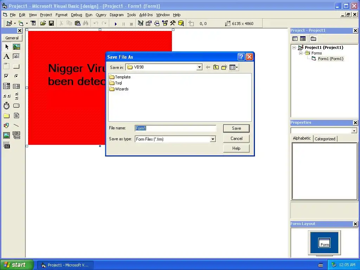Click the Form Layout Window toolbar icon
The image size is (360, 270).
(157, 24)
